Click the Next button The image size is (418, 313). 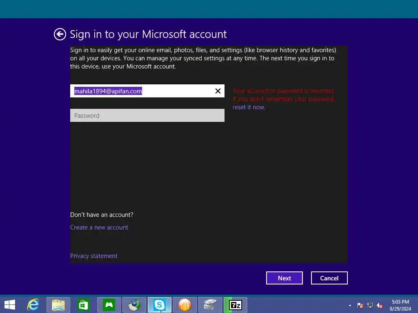click(x=285, y=278)
